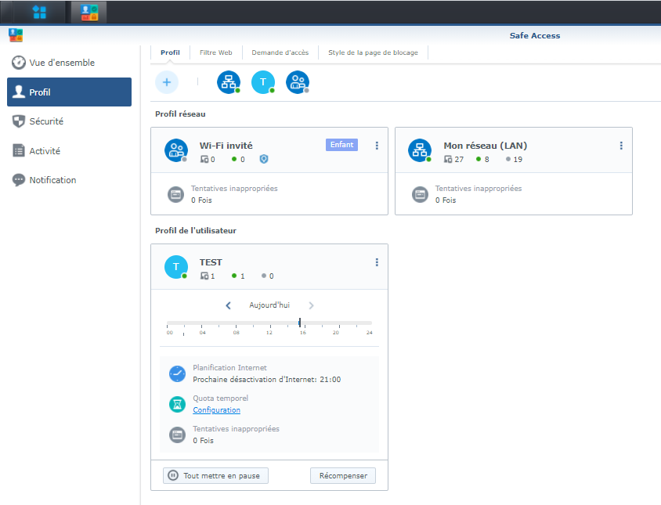Viewport: 661px width, 505px height.
Task: Click the Profil réseau section heading
Action: (180, 114)
